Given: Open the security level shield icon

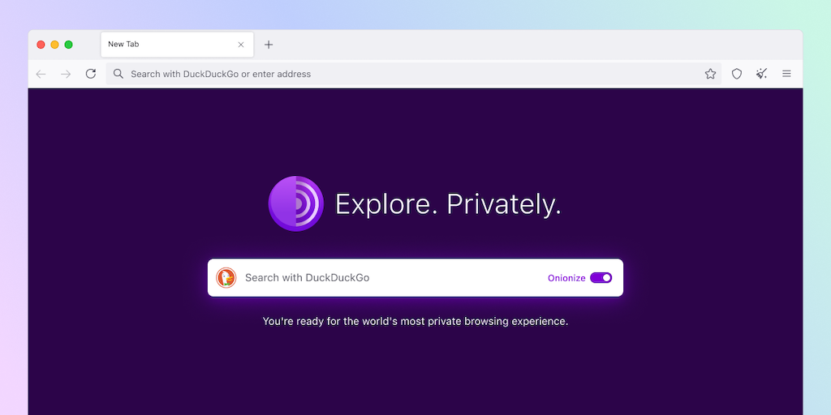Looking at the screenshot, I should point(737,74).
